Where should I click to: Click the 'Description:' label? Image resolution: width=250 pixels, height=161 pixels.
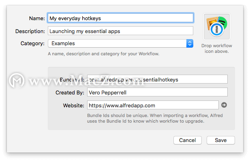click(x=30, y=31)
